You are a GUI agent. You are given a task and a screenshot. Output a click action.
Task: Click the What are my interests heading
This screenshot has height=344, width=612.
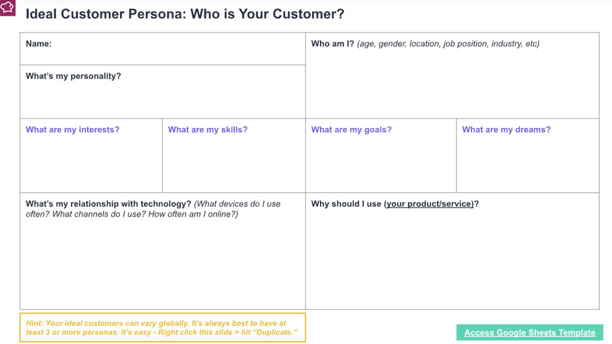72,130
